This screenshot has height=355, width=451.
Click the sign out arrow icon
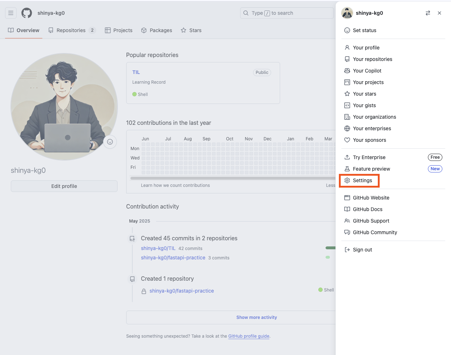(347, 249)
